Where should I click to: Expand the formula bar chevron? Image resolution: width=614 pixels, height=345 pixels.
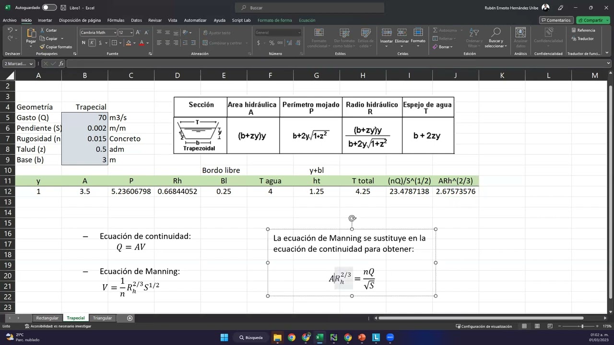point(609,63)
